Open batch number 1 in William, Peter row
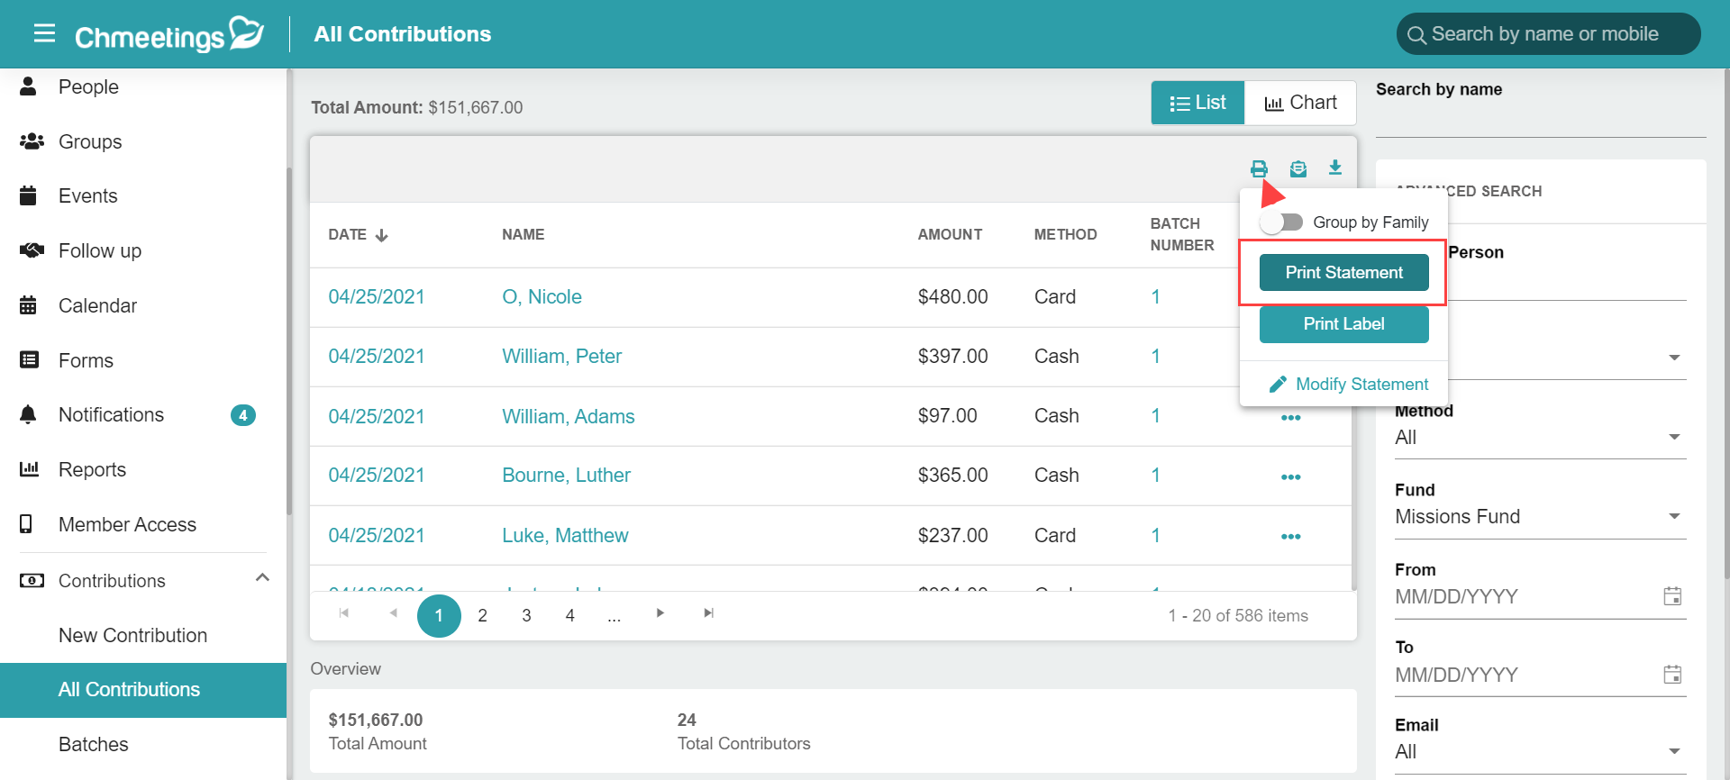Screen dimensions: 1730x780 1155,357
